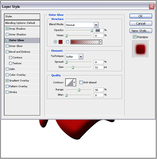157x159 pixels.
Task: Click the Spread value field
Action: coord(99,62)
